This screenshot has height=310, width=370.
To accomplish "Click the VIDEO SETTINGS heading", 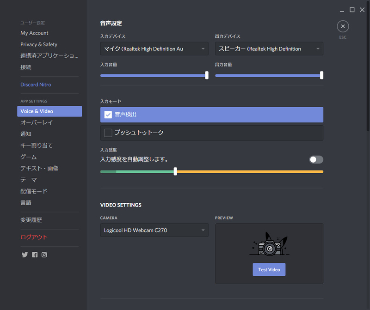I will coord(121,205).
